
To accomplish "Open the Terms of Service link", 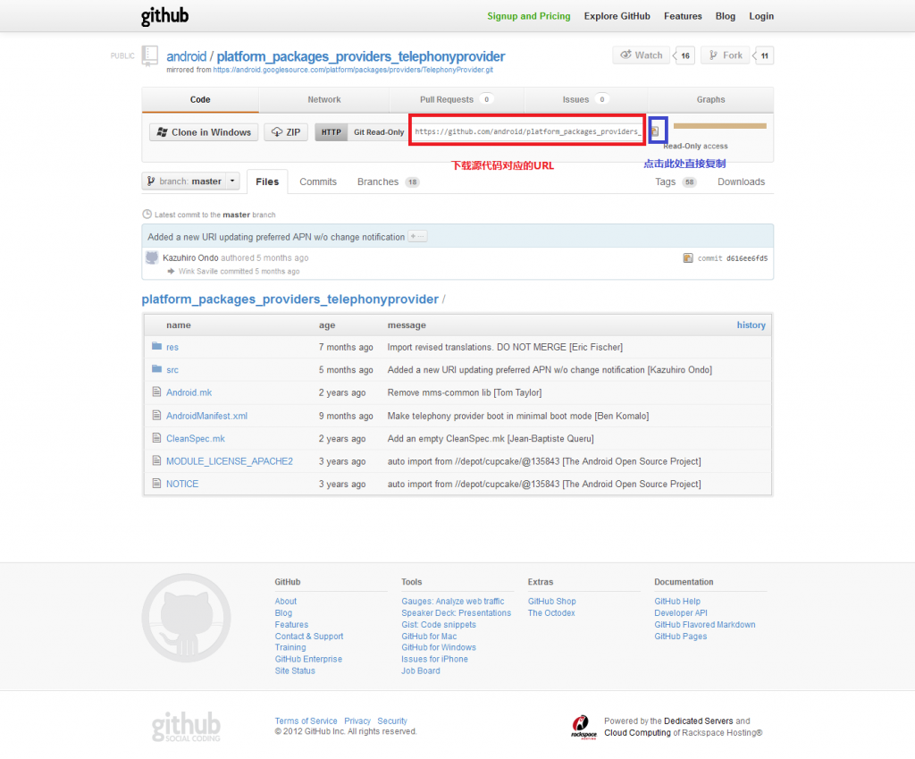I will pos(306,721).
